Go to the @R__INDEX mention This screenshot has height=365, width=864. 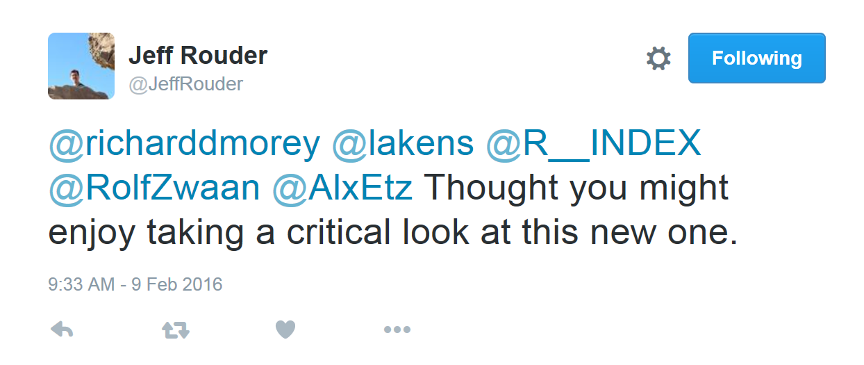[594, 144]
